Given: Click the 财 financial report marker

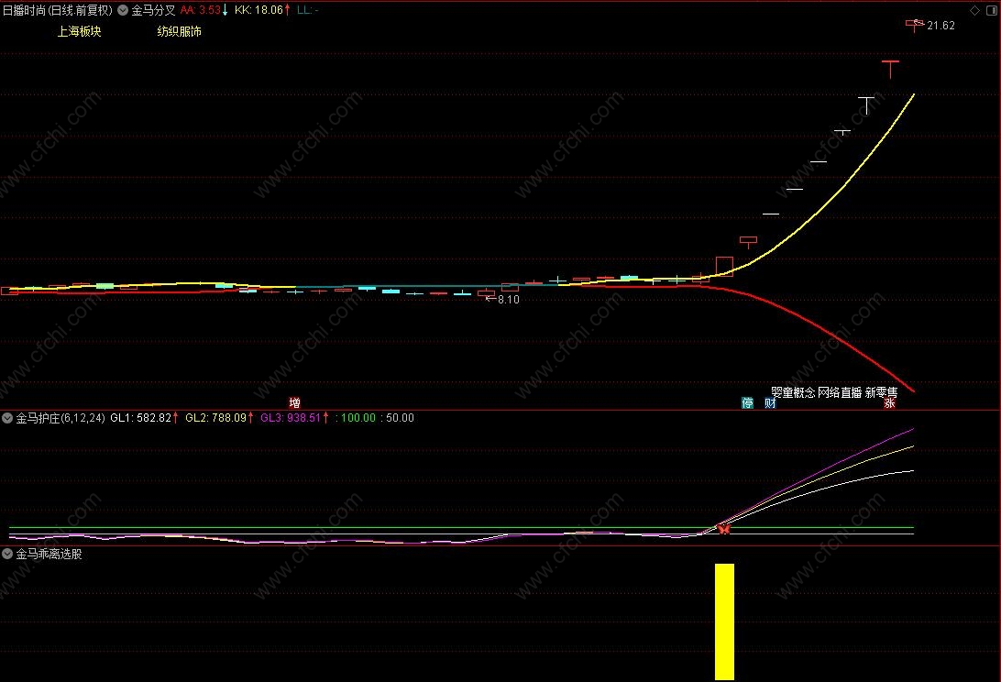Looking at the screenshot, I should [770, 403].
